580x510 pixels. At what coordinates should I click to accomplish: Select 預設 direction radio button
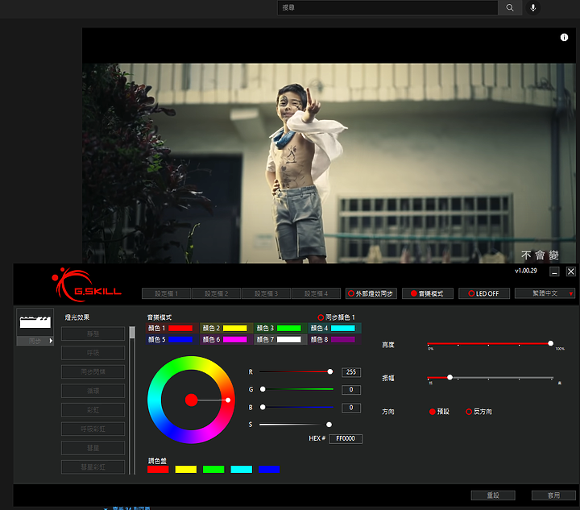coord(432,412)
